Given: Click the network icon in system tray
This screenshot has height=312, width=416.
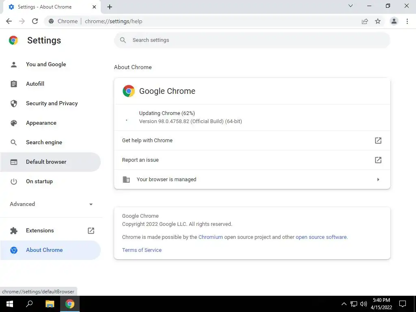Looking at the screenshot, I should (x=354, y=304).
